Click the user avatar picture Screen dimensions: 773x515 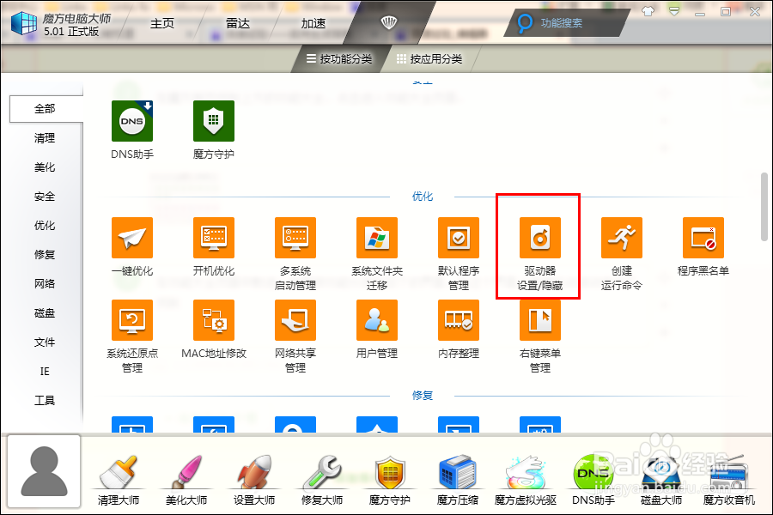(x=44, y=471)
